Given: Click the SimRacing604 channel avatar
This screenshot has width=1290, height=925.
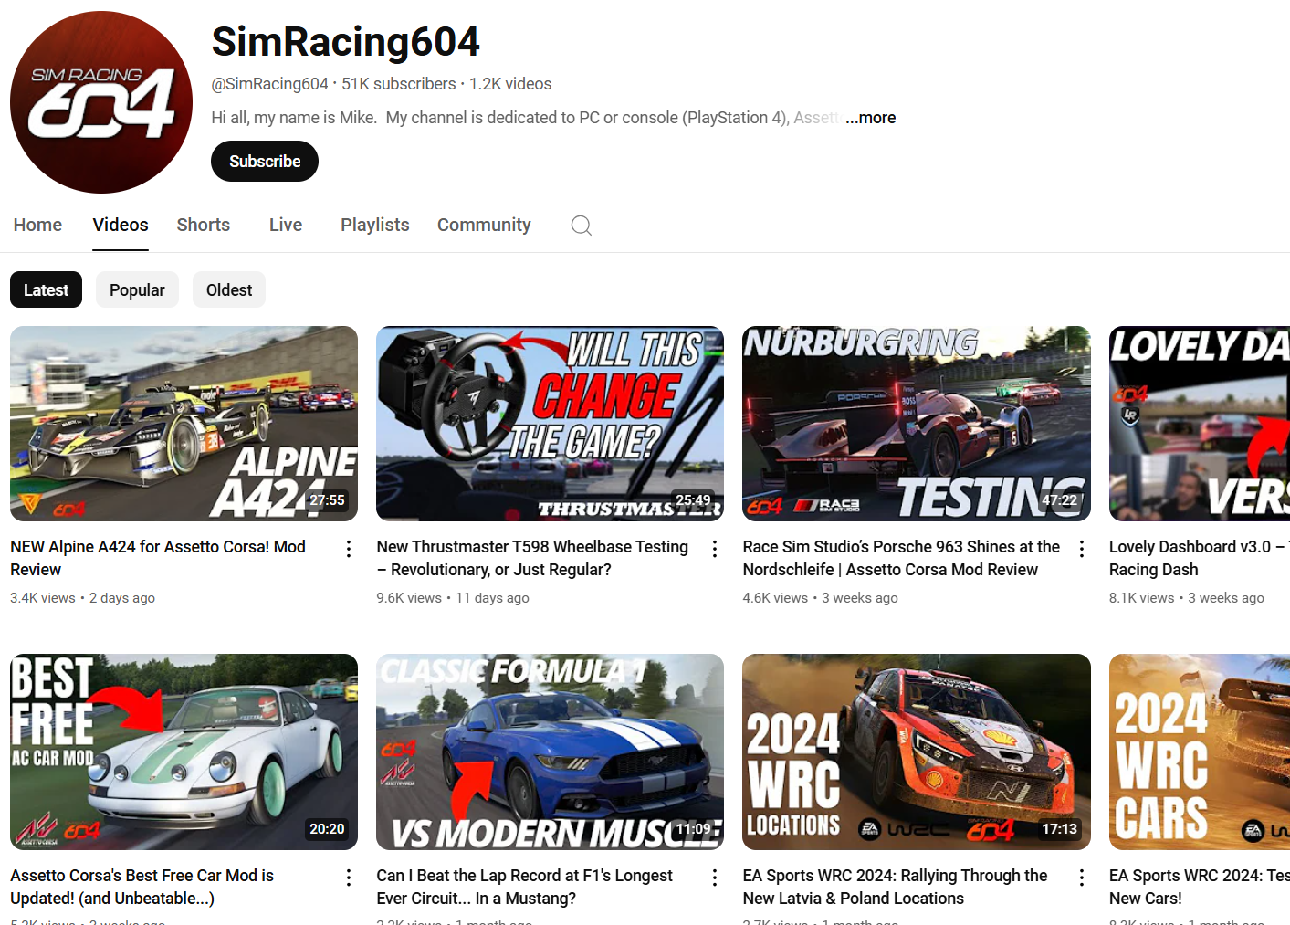Looking at the screenshot, I should pyautogui.click(x=101, y=102).
